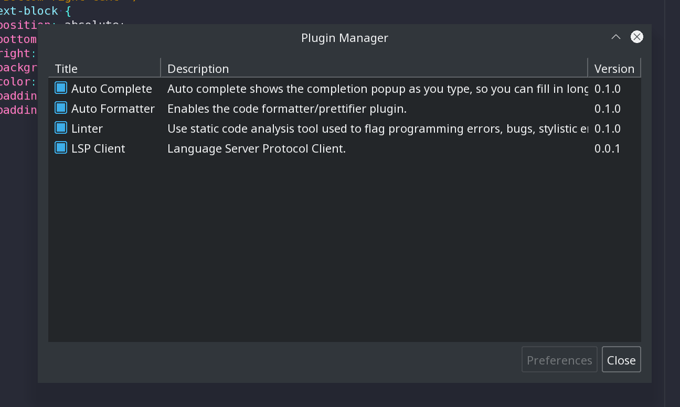Click the column divider between Title and Description
Viewport: 680px width, 407px height.
161,68
